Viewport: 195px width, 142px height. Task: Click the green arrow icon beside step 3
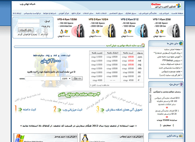point(102,110)
